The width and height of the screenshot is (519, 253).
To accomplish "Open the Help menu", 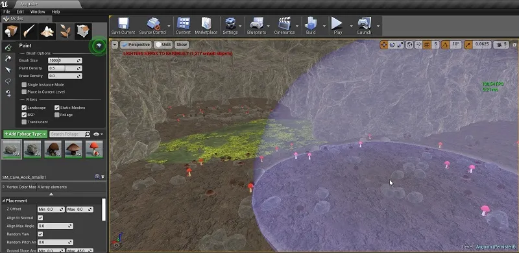I will tap(56, 12).
